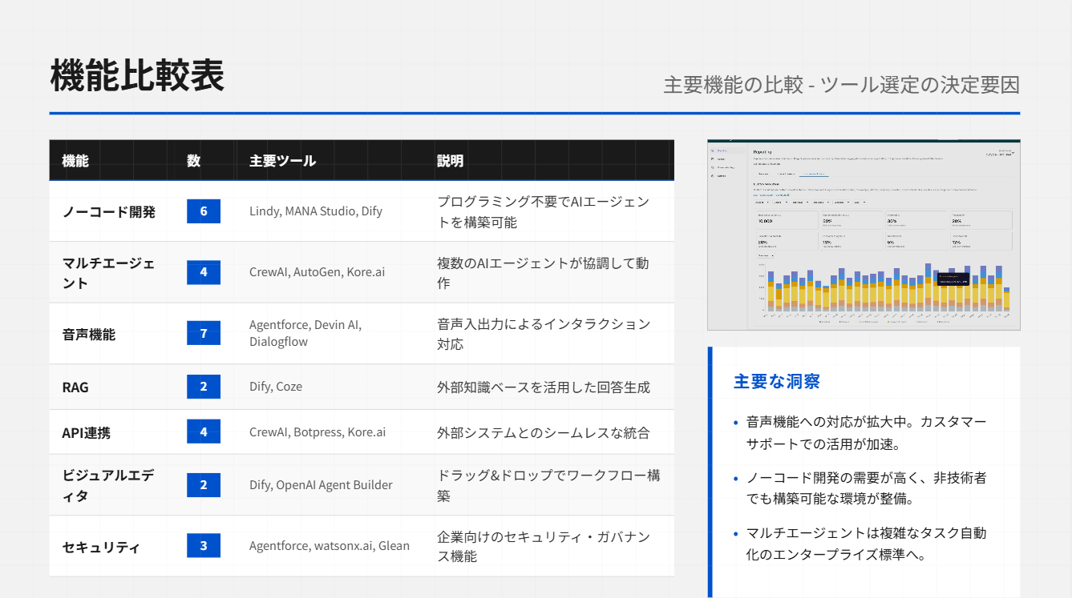Viewport: 1072px width, 598px height.
Task: Click the blue 3 badge for セキュリティ
Action: (204, 545)
